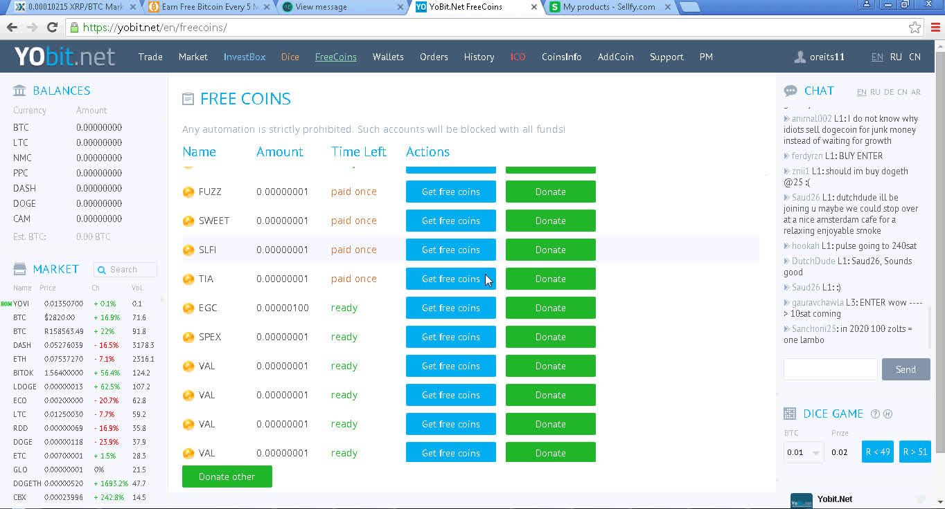
Task: Click the user profile icon beside oreits11
Action: click(800, 57)
